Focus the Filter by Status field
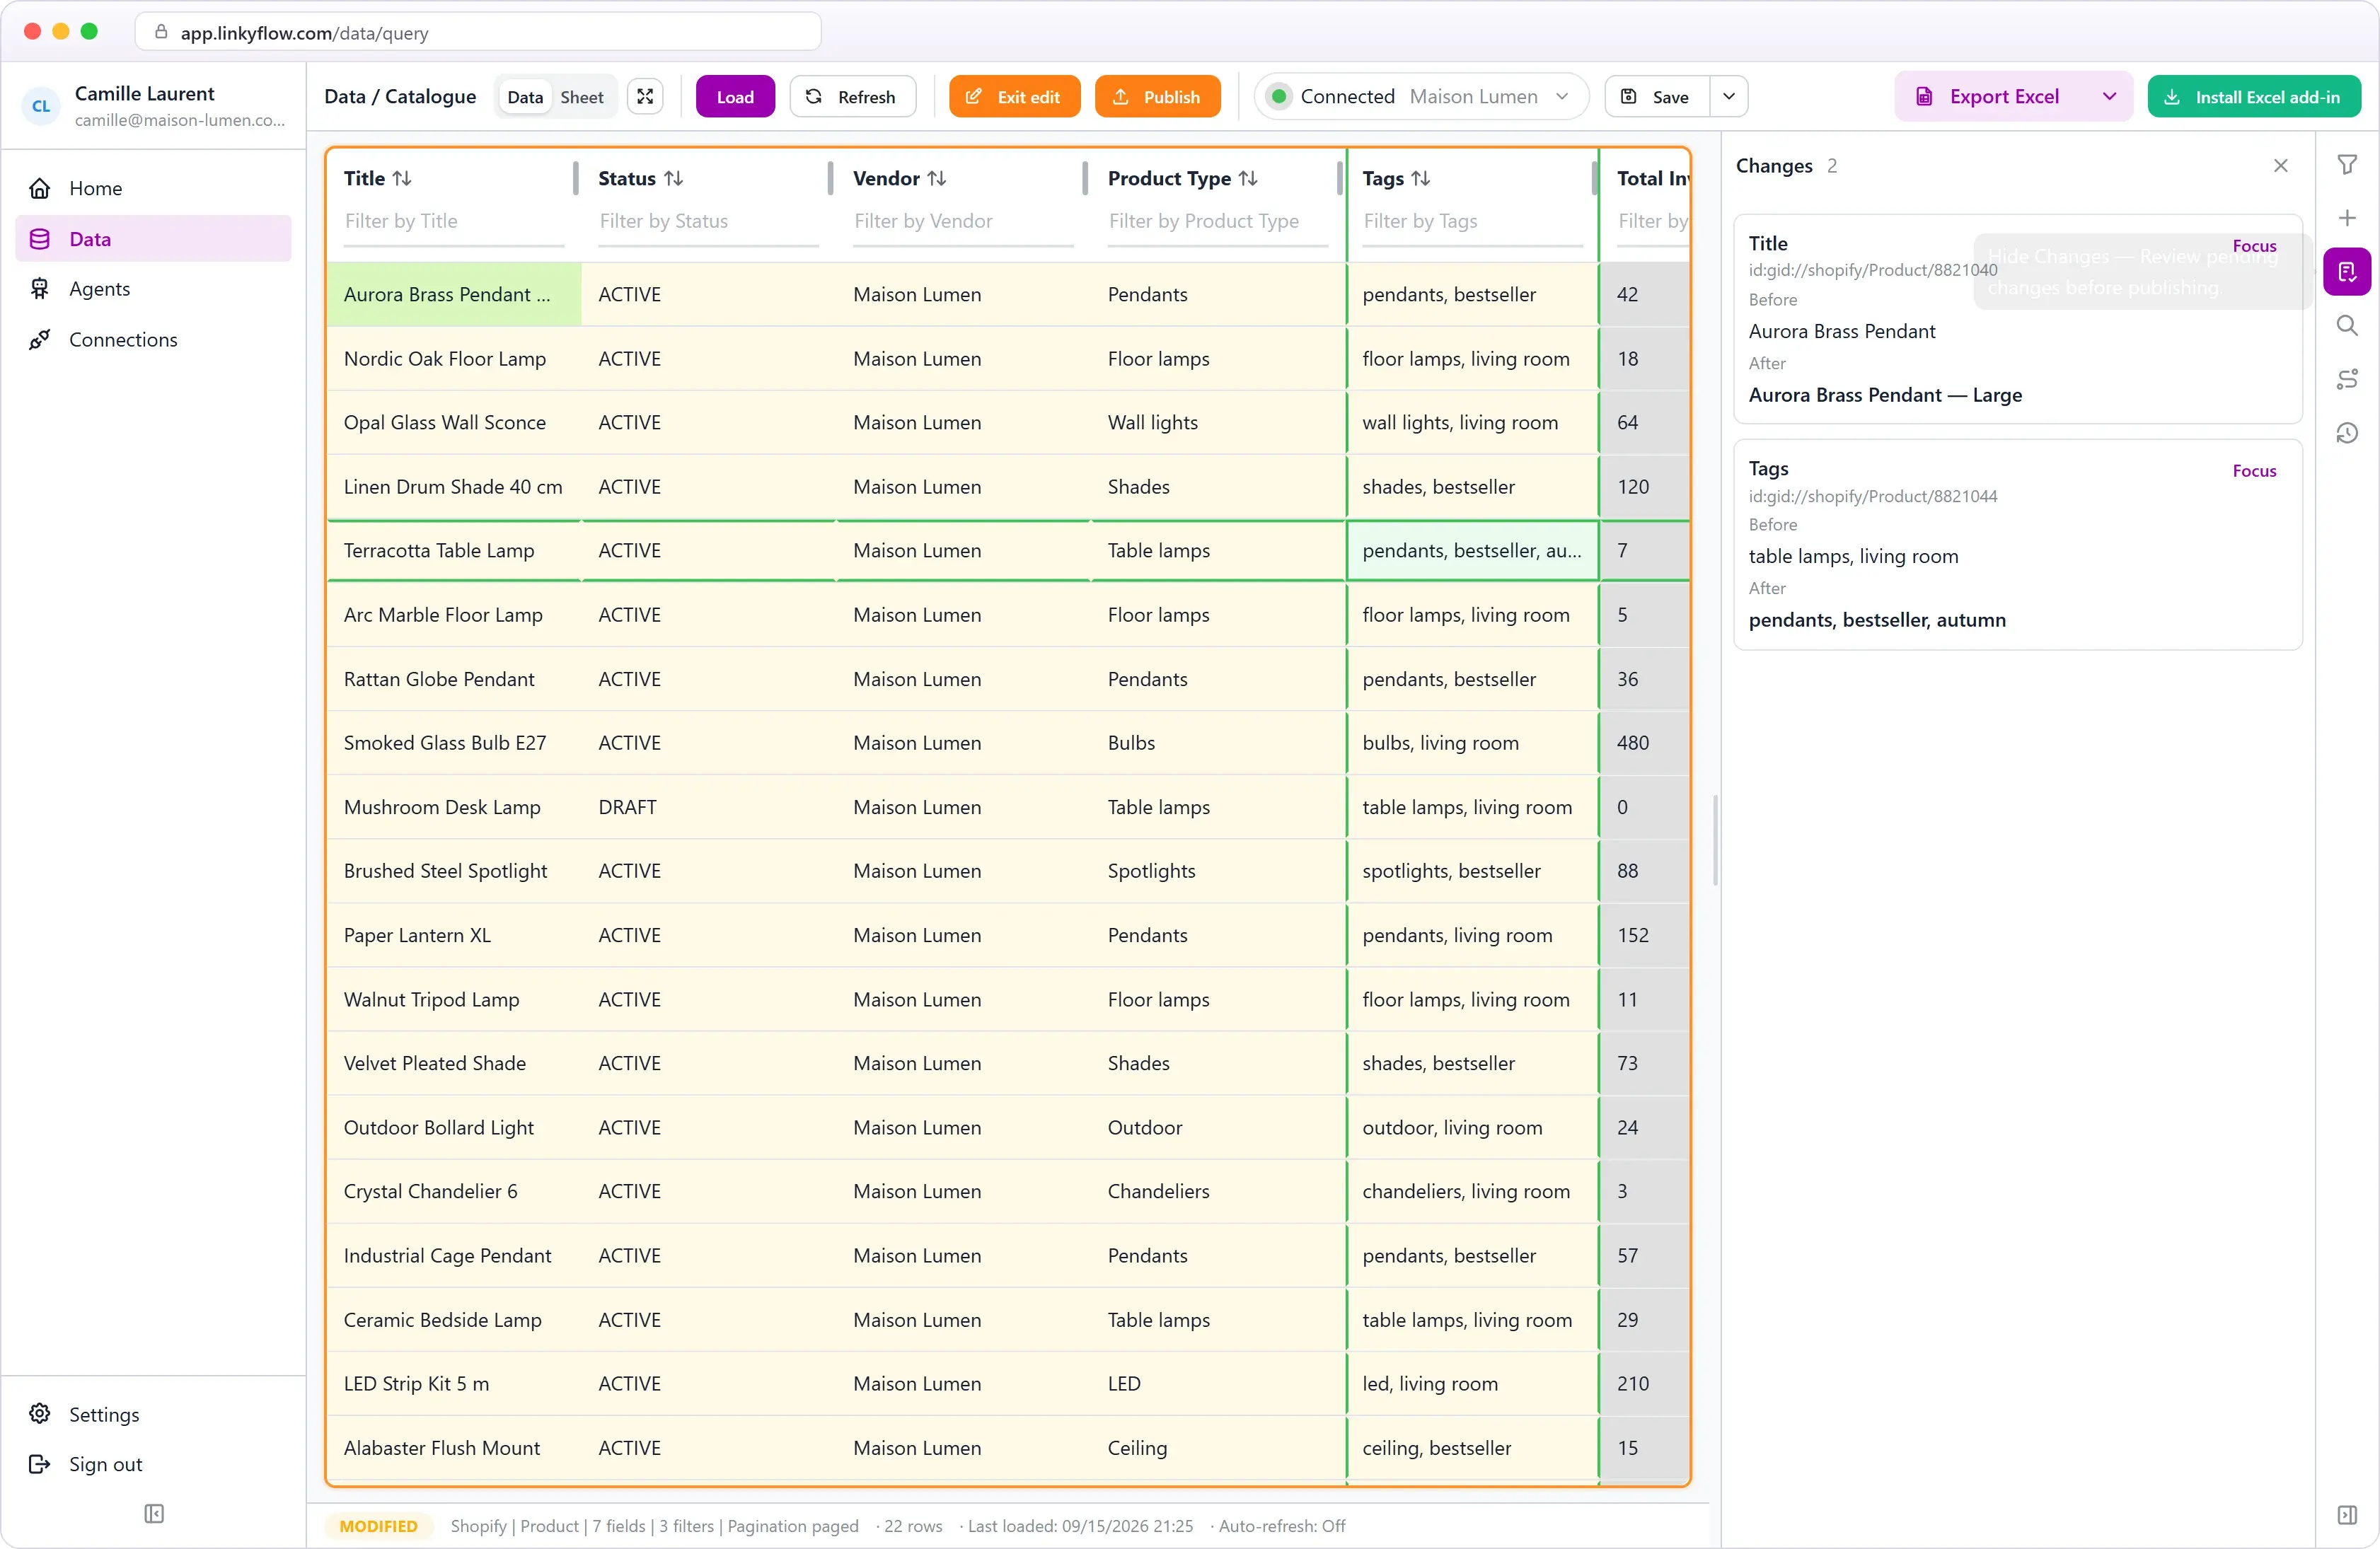Screen dimensions: 2380x1549 [x=708, y=221]
